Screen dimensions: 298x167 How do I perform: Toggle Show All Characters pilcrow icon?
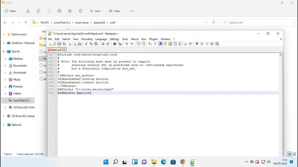click(x=155, y=44)
